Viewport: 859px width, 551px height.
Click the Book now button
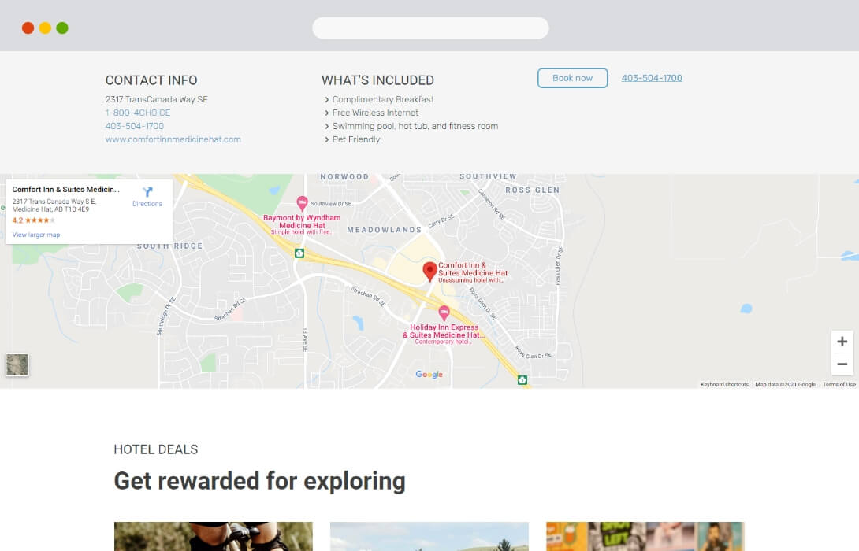[x=572, y=78]
